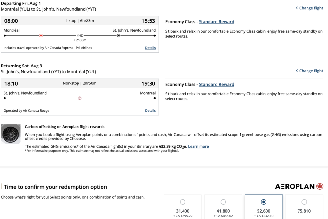Click the Aeroplan maple leaf logo
Image resolution: width=328 pixels, height=219 pixels.
[x=319, y=186]
